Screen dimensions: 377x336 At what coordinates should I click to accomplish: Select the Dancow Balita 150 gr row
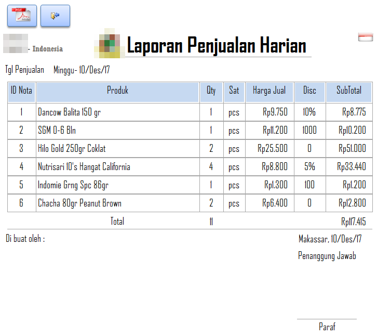pyautogui.click(x=69, y=112)
